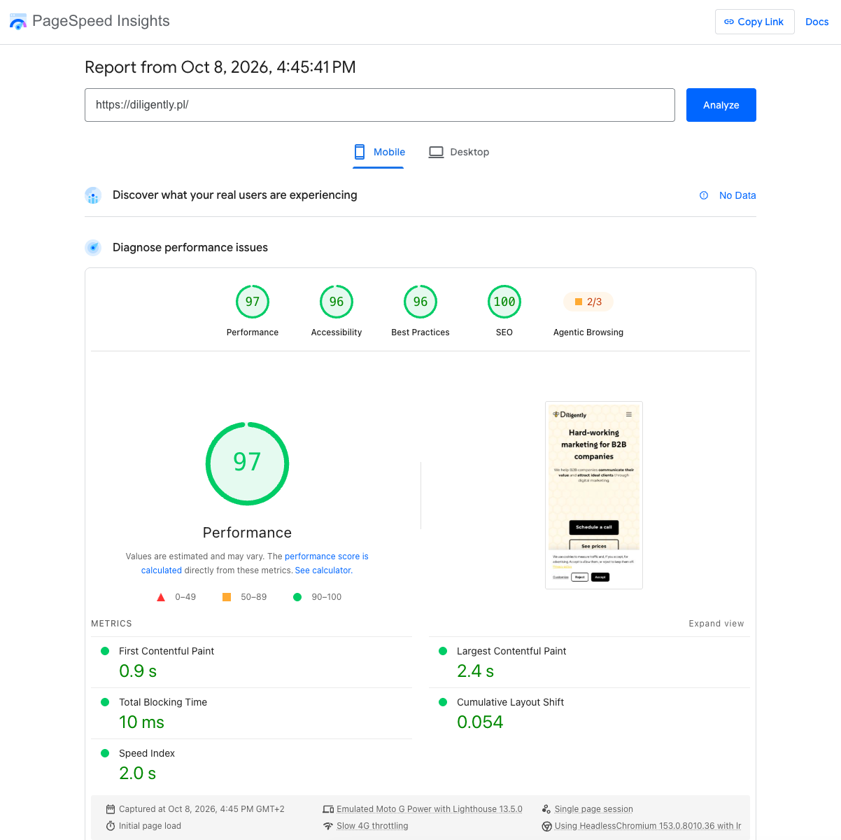Viewport: 841px width, 840px height.
Task: Select the Performance score gauge 97
Action: (x=253, y=302)
